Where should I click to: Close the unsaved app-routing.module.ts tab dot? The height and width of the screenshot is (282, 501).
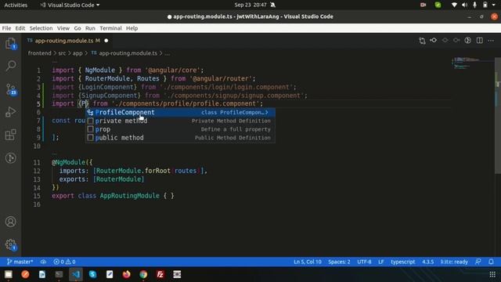106,41
